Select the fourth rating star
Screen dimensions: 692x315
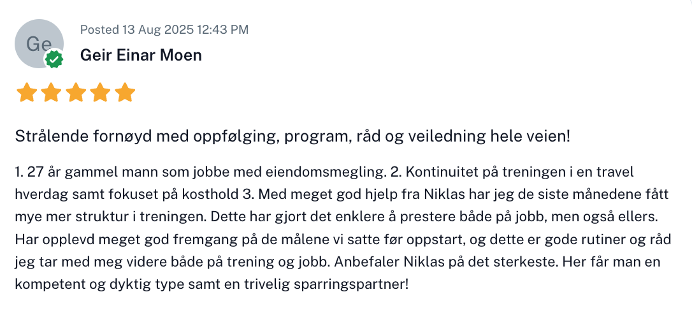(x=101, y=93)
